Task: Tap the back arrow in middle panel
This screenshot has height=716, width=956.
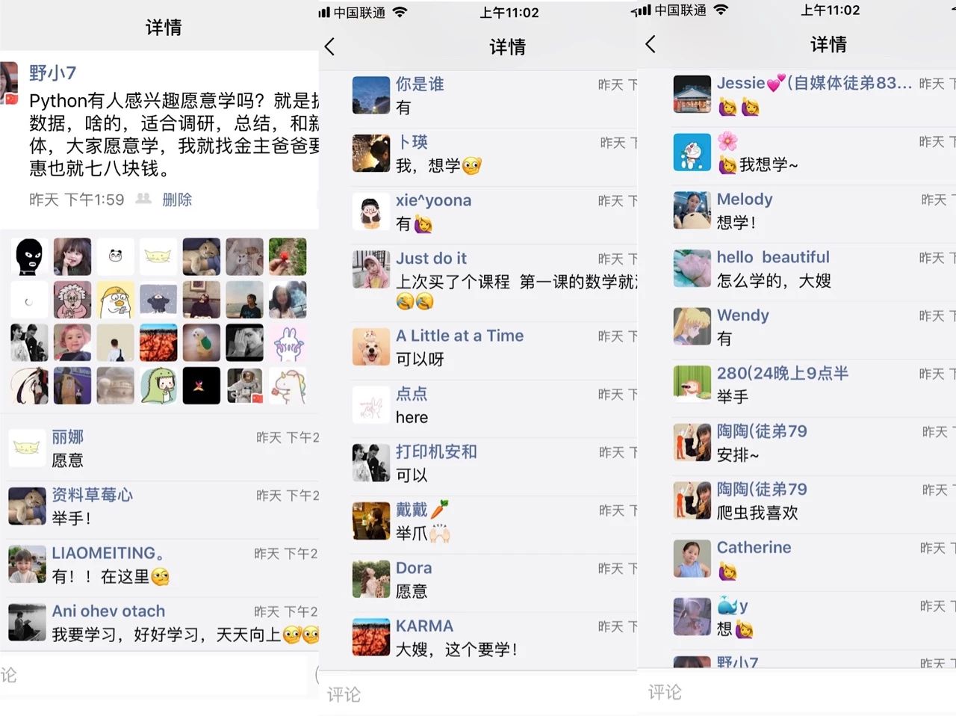Action: [329, 46]
